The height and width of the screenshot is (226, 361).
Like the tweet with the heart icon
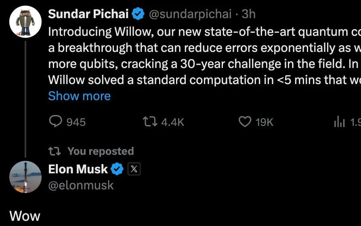point(245,121)
